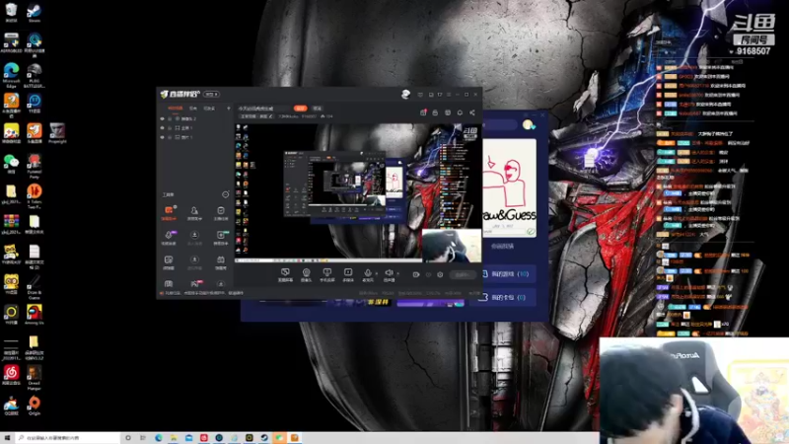Expand speaker options arrow
This screenshot has height=444, width=789.
(398, 274)
